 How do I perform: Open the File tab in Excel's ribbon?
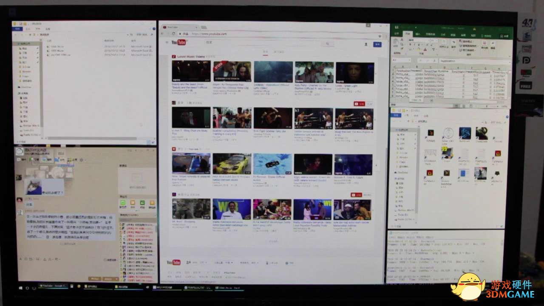397,34
